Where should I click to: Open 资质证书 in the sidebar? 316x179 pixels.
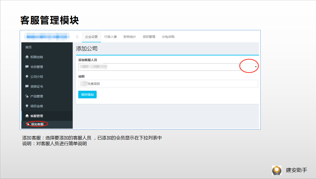[47, 87]
